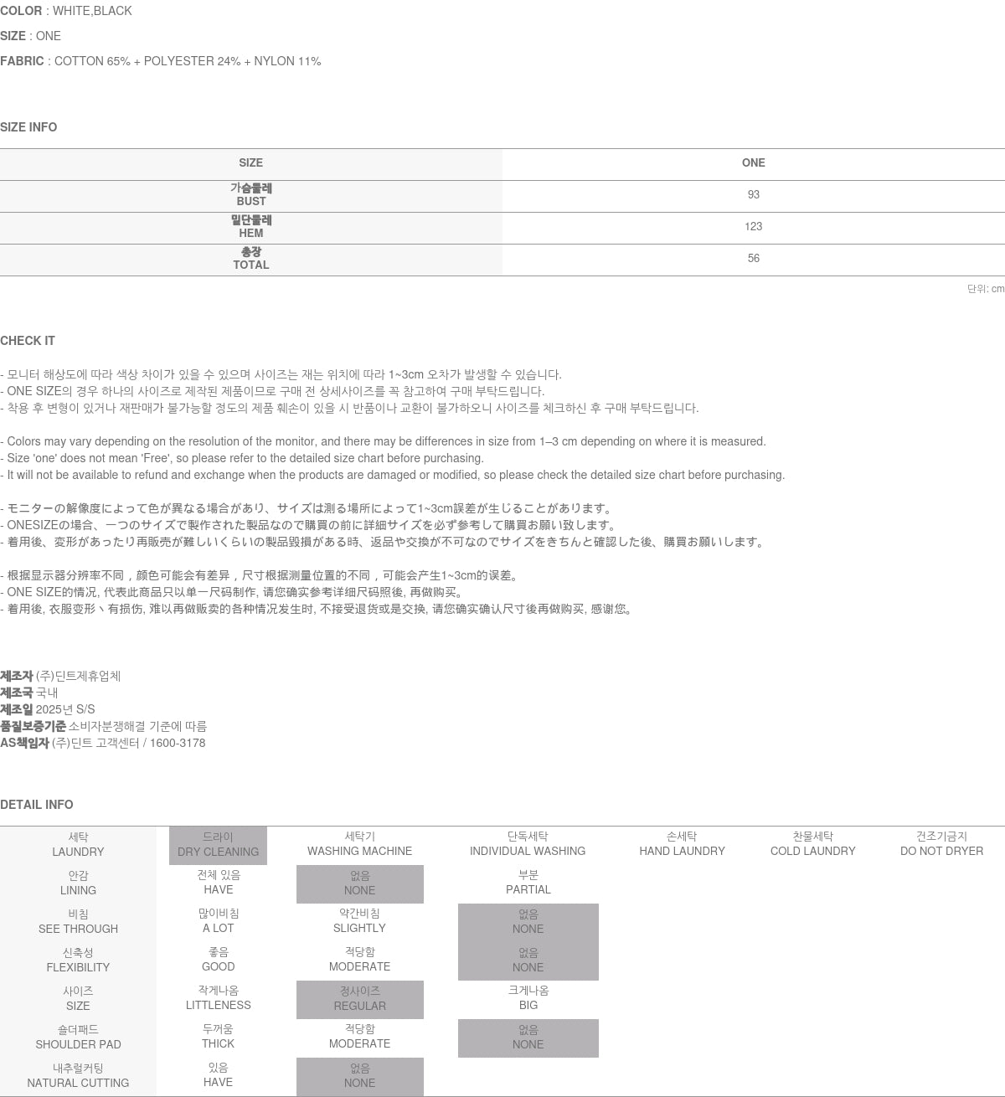1005x1097 pixels.
Task: Click the customer center number 1600-3178
Action: (177, 743)
